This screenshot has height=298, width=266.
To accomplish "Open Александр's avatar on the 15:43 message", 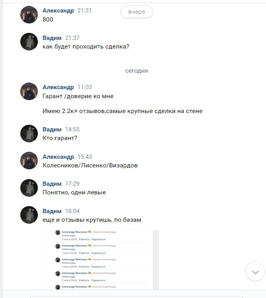I will 29,161.
